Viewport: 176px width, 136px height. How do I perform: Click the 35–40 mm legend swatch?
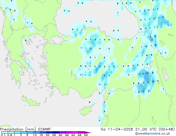69,132
